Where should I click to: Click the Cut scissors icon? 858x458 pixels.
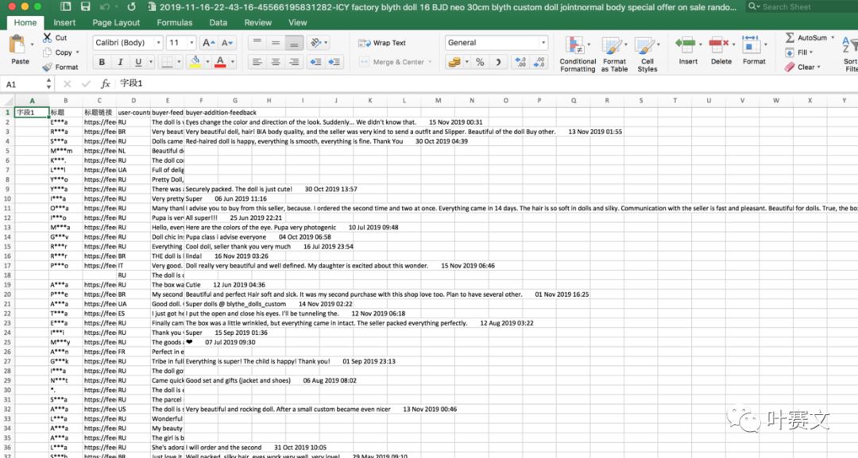click(47, 38)
